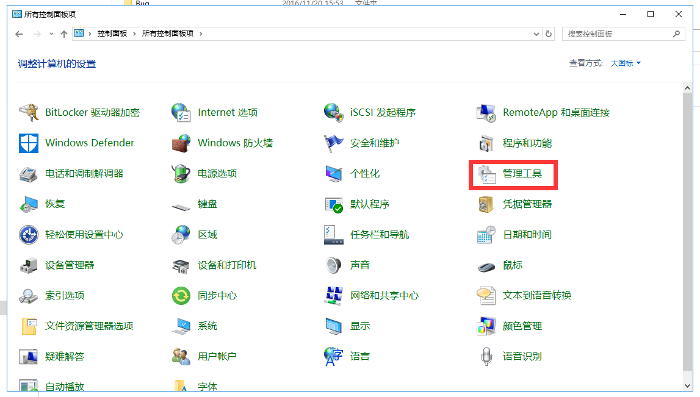Open the 电话和调制解调器 icon

(x=29, y=174)
